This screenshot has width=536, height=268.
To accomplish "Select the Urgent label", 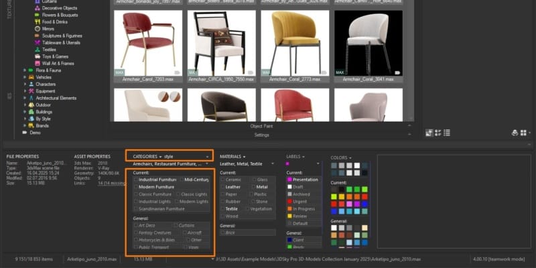I will [x=304, y=202].
